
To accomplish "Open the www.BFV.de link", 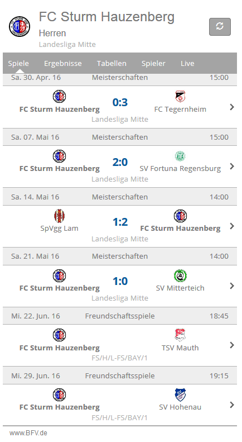I will 28,433.
